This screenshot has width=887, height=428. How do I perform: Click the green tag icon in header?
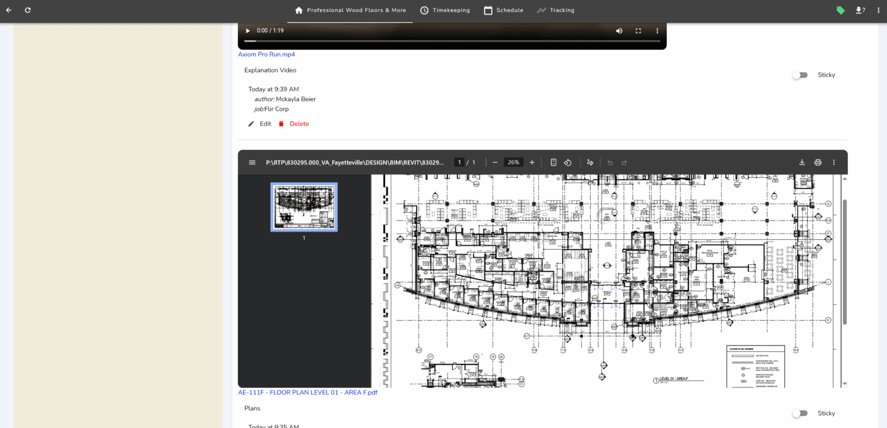[840, 10]
